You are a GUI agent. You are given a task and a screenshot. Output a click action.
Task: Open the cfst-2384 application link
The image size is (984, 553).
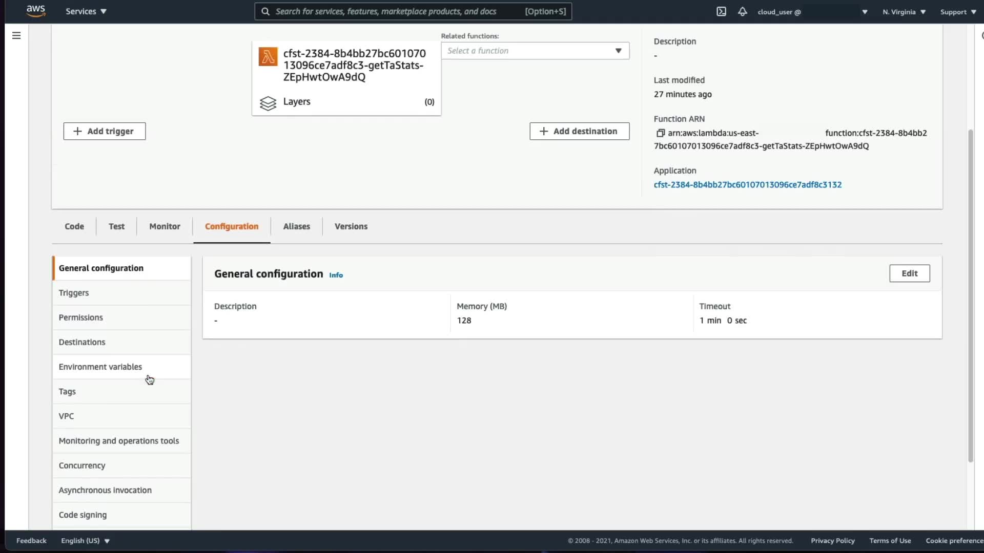point(747,185)
